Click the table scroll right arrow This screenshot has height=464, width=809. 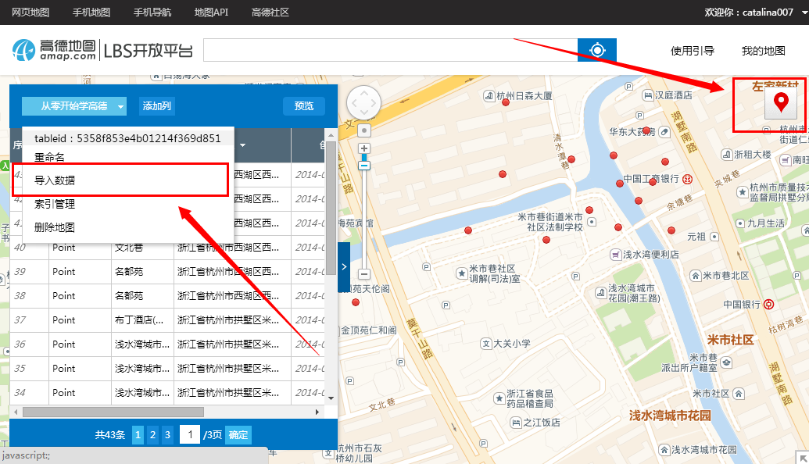pos(317,412)
